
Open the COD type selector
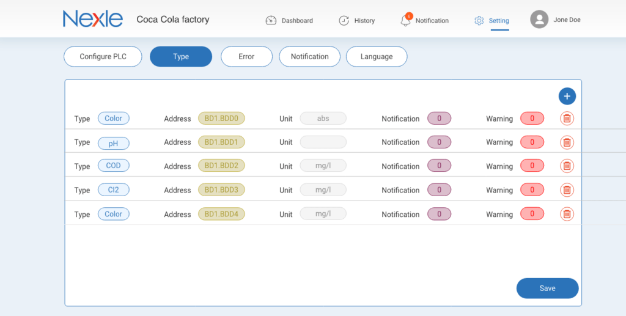coord(113,166)
